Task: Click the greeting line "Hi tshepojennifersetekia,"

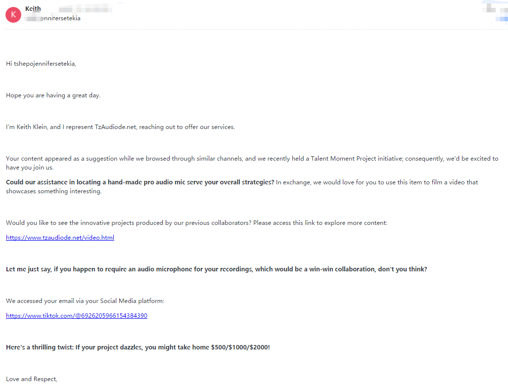Action: [41, 64]
